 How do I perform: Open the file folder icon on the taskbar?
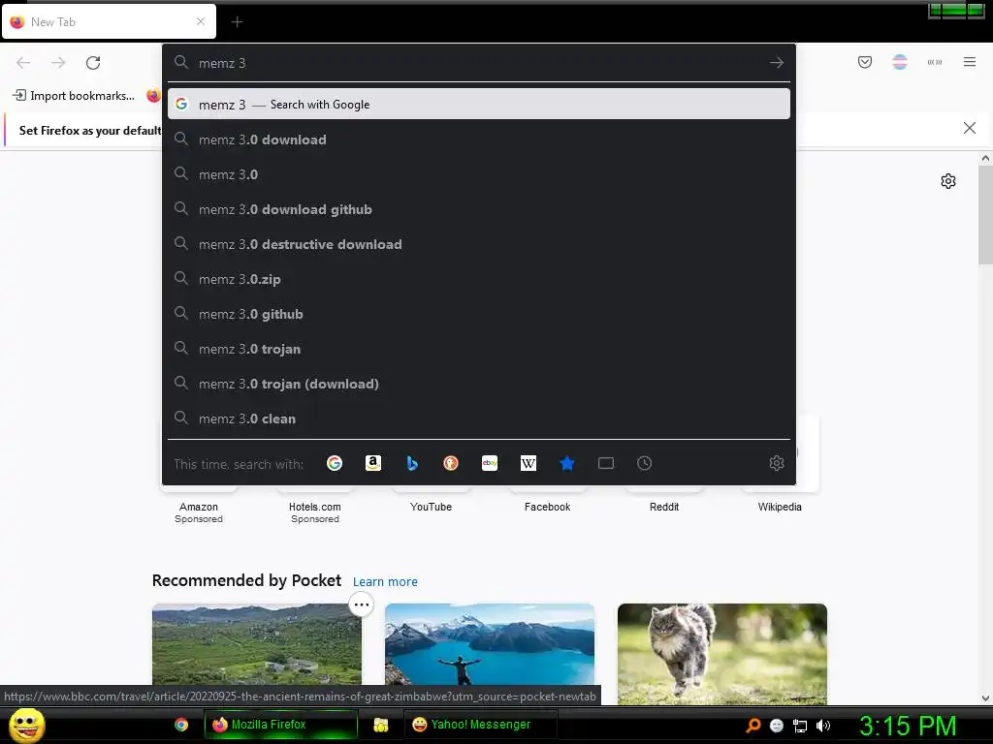click(x=380, y=725)
